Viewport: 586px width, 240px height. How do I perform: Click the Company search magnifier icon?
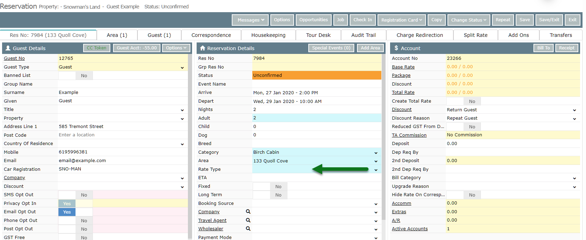click(x=248, y=211)
